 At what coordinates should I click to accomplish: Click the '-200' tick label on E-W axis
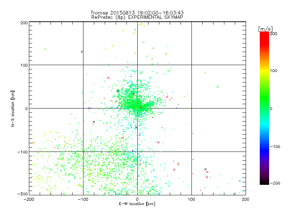click(29, 199)
